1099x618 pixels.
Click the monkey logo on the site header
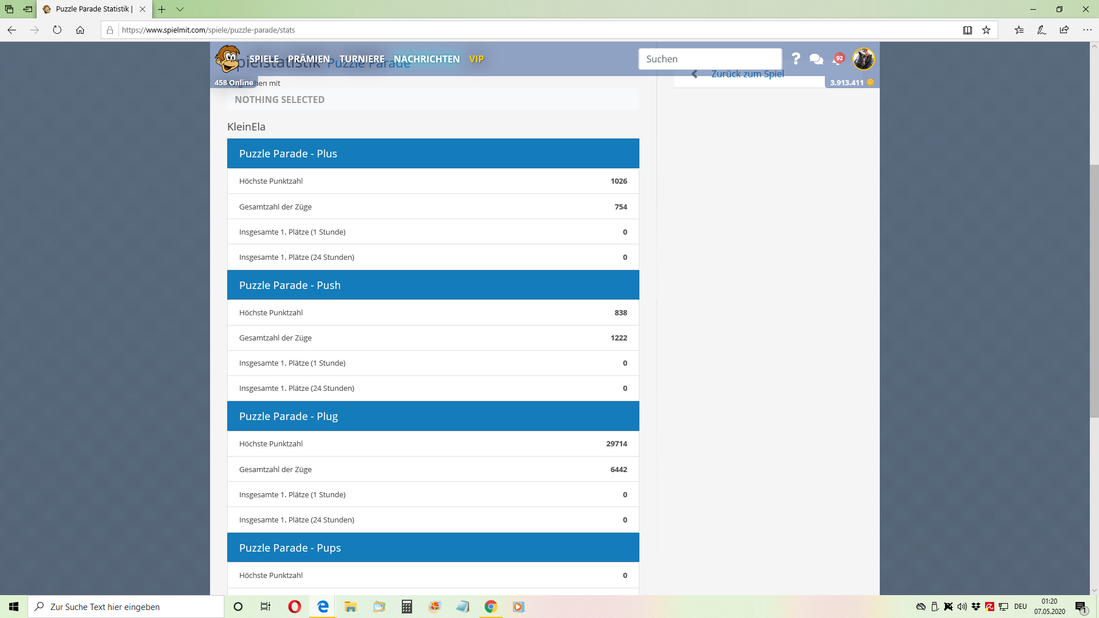coord(227,58)
